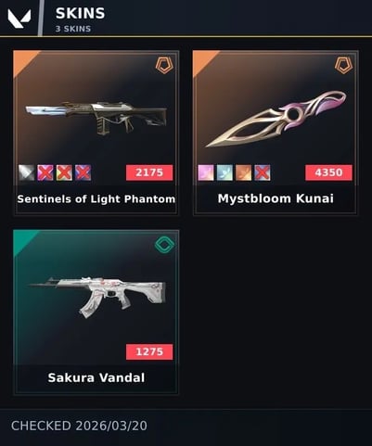This screenshot has height=446, width=372.
Task: Click the 2175 price tag
Action: click(149, 172)
